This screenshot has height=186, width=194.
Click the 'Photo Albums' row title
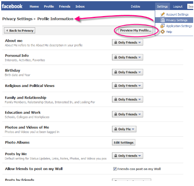[x=17, y=142]
